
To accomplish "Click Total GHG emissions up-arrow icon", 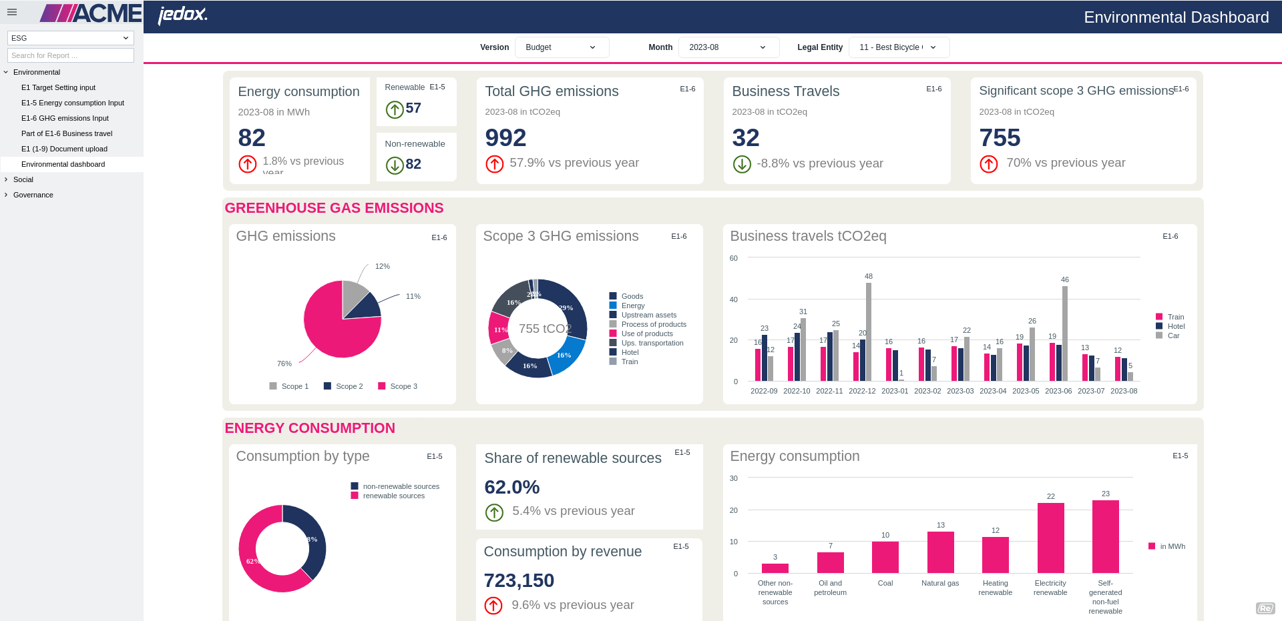I will pyautogui.click(x=495, y=164).
